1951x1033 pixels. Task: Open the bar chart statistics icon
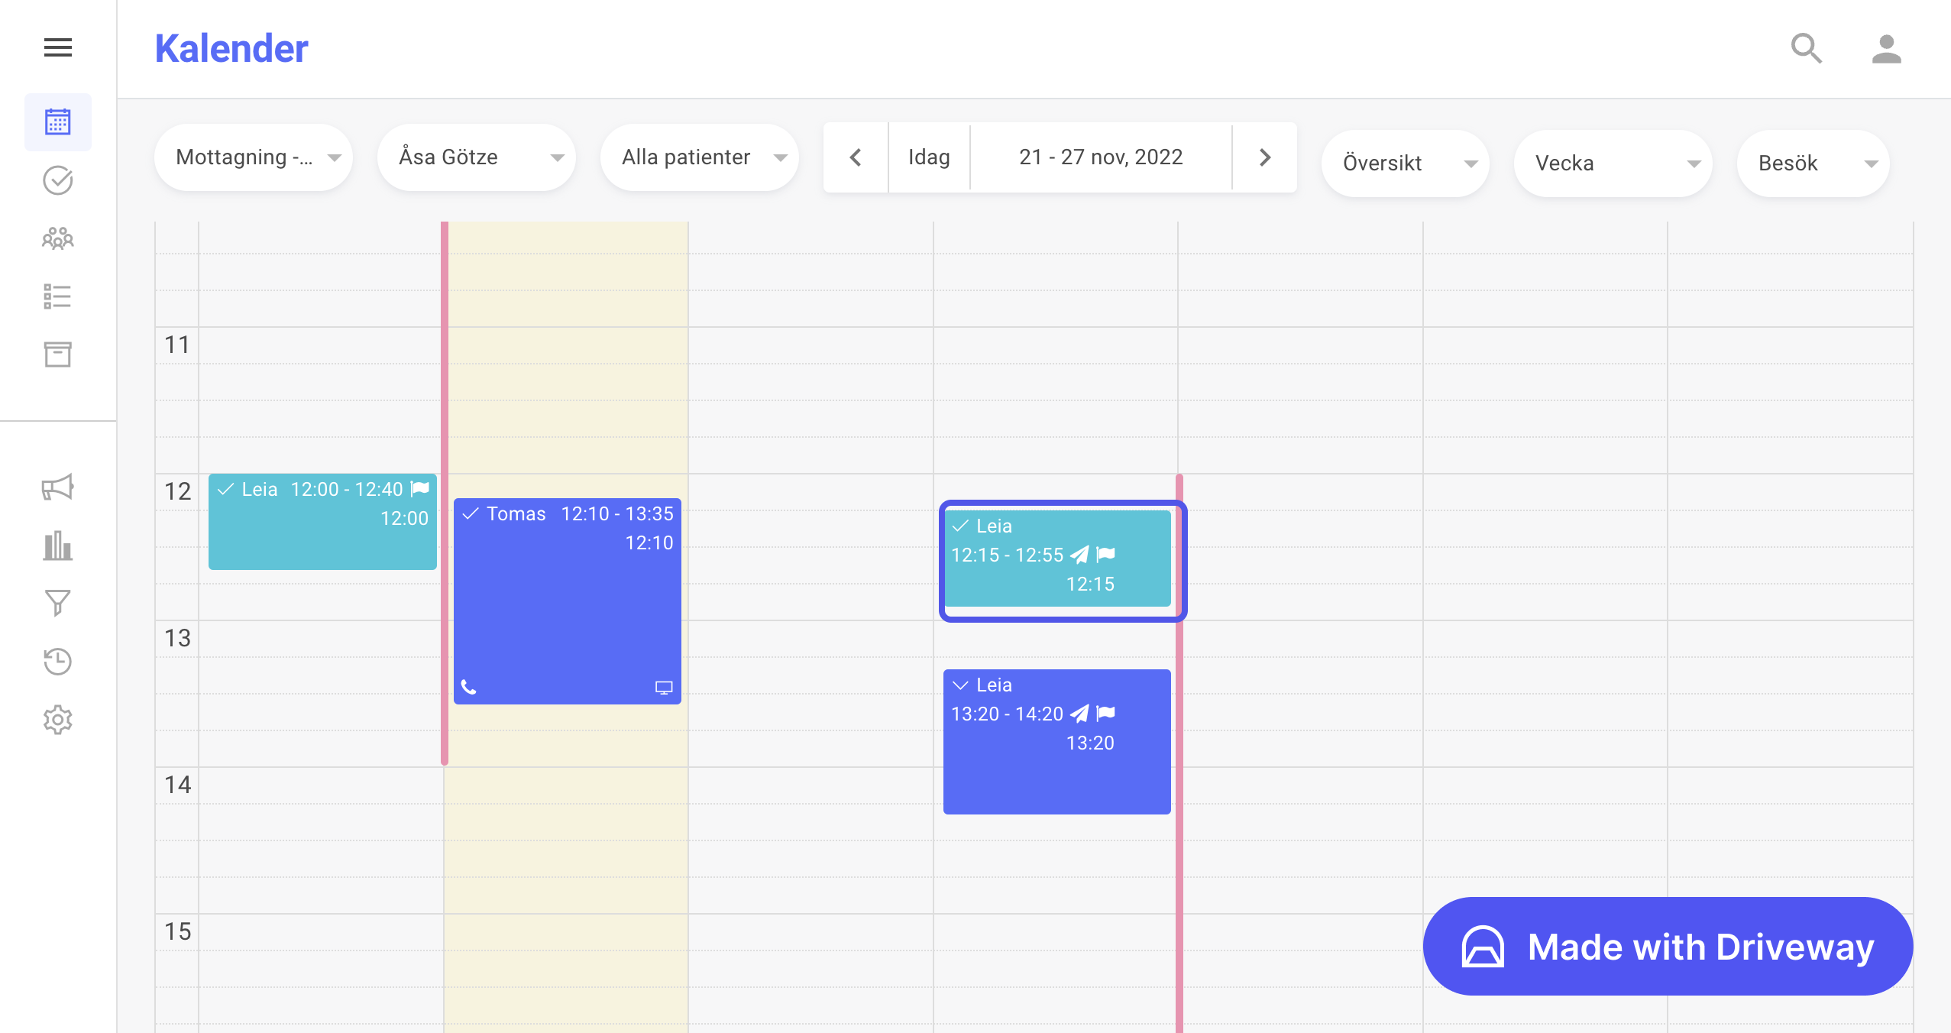58,546
